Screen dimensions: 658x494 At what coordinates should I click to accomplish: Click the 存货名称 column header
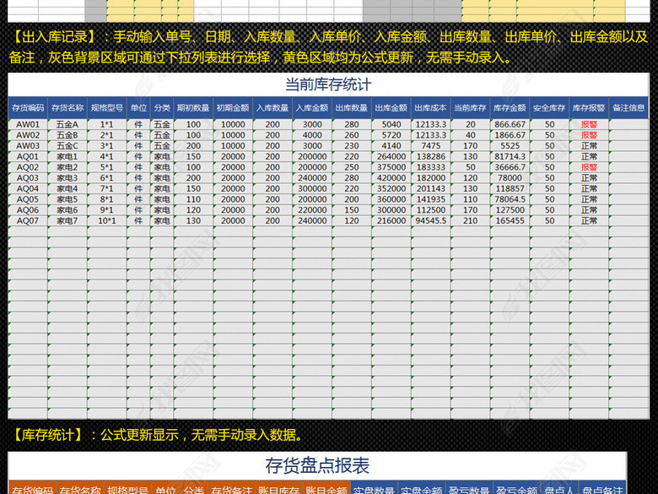67,108
